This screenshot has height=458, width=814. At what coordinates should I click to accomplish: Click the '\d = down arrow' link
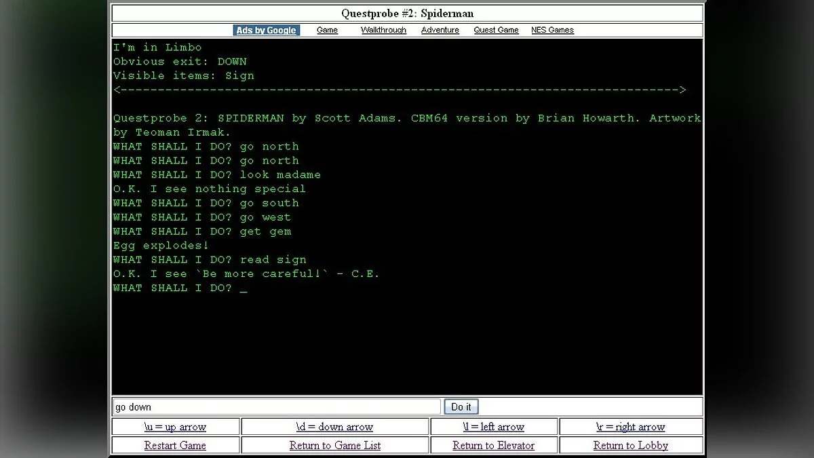tap(334, 427)
